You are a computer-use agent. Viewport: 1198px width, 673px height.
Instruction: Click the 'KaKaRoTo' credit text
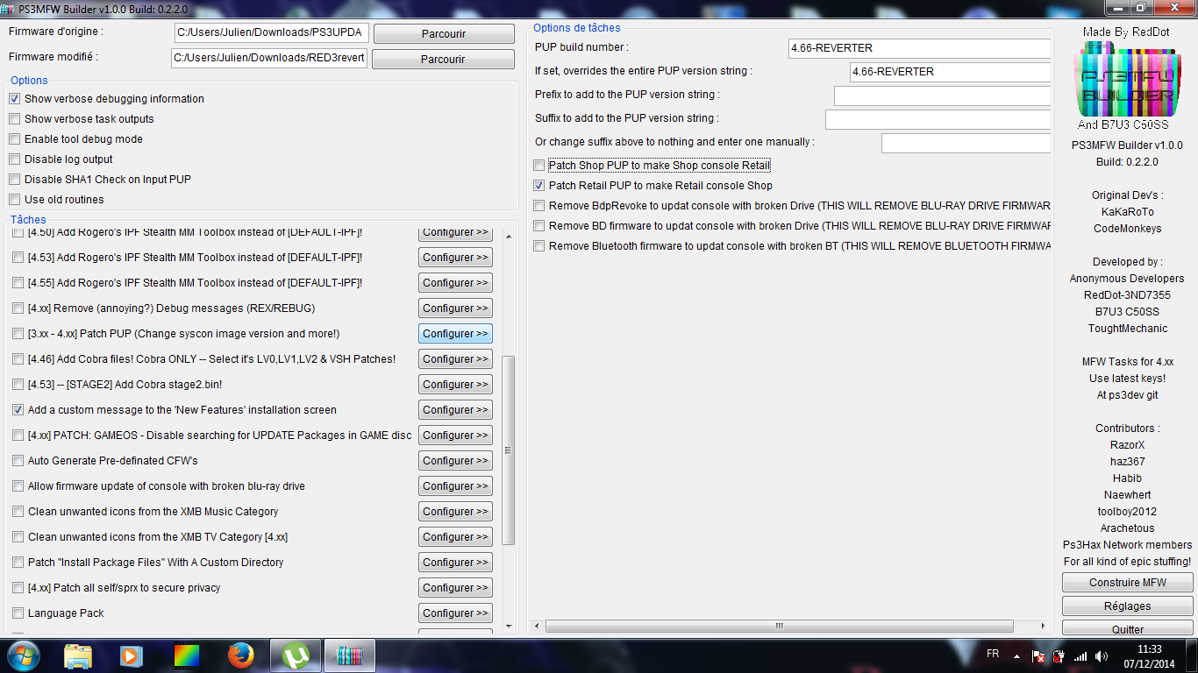[1127, 212]
